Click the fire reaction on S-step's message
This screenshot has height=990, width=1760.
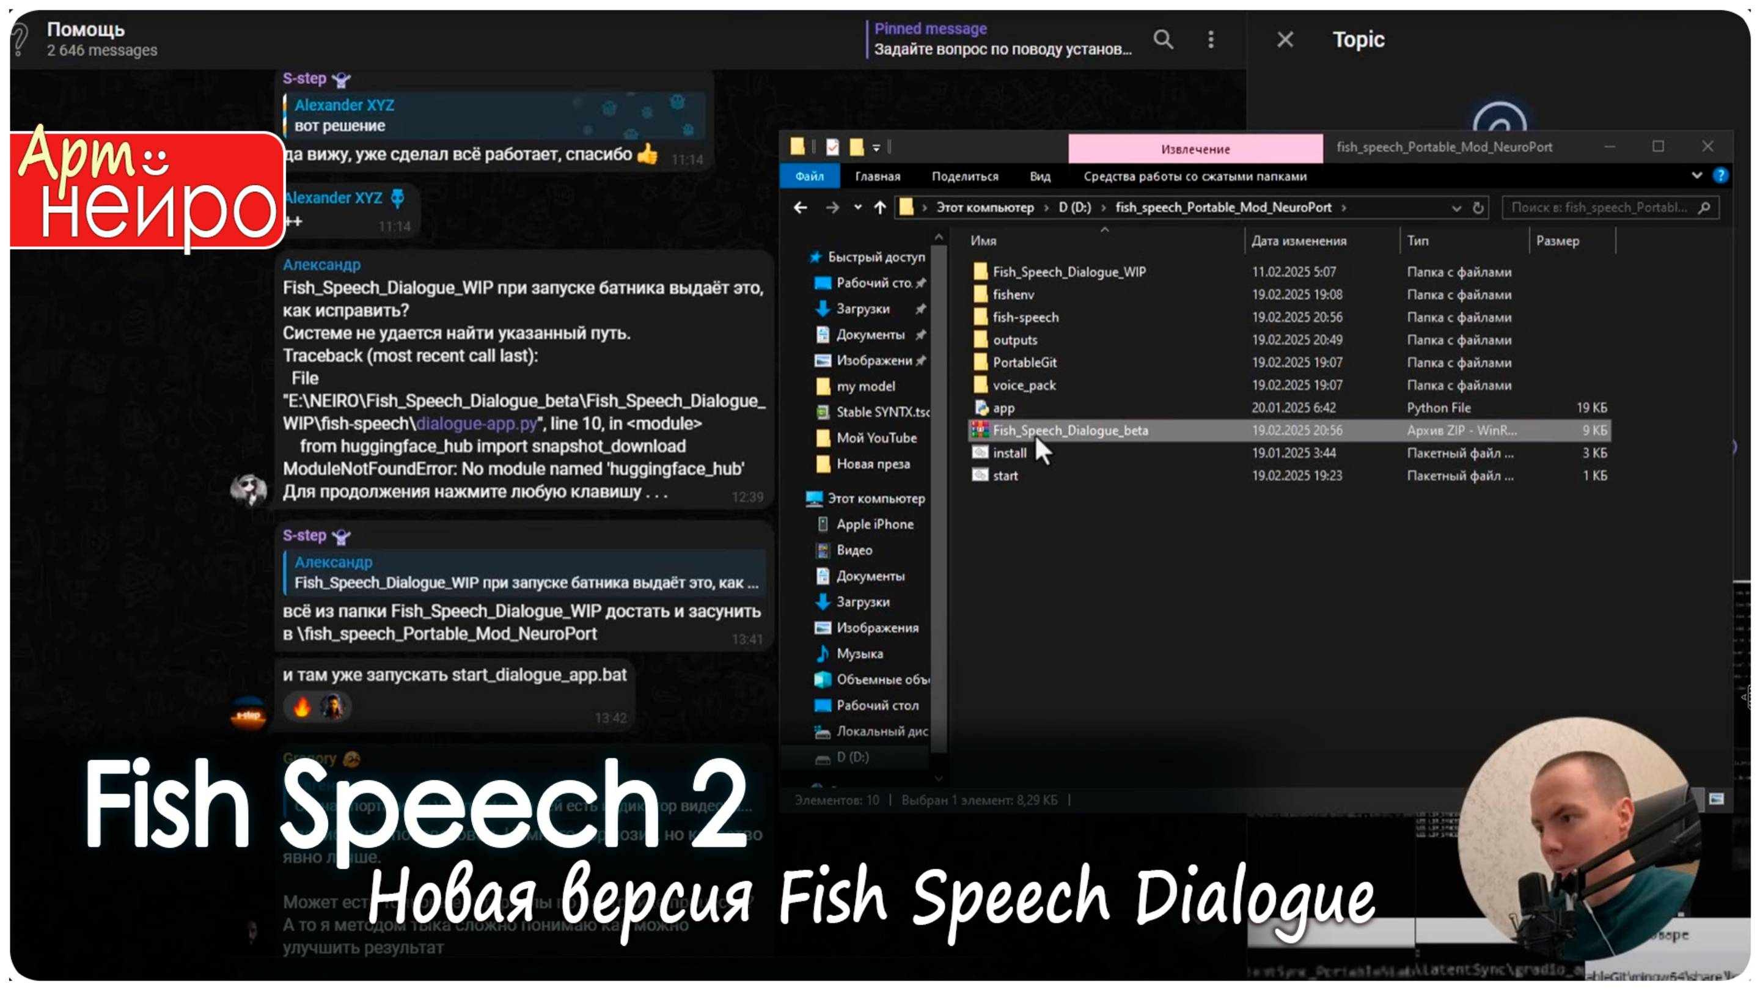coord(301,706)
